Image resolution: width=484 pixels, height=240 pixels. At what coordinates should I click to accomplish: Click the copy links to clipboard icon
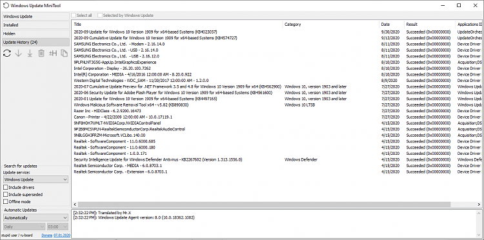pos(64,54)
